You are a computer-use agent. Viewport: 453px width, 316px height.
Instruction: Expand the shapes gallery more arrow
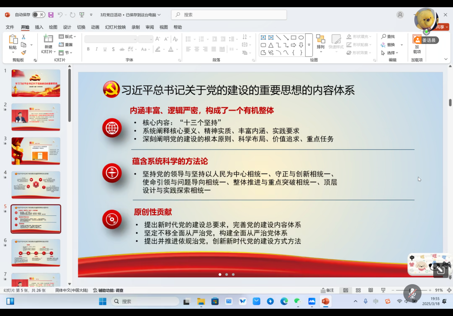coord(309,45)
